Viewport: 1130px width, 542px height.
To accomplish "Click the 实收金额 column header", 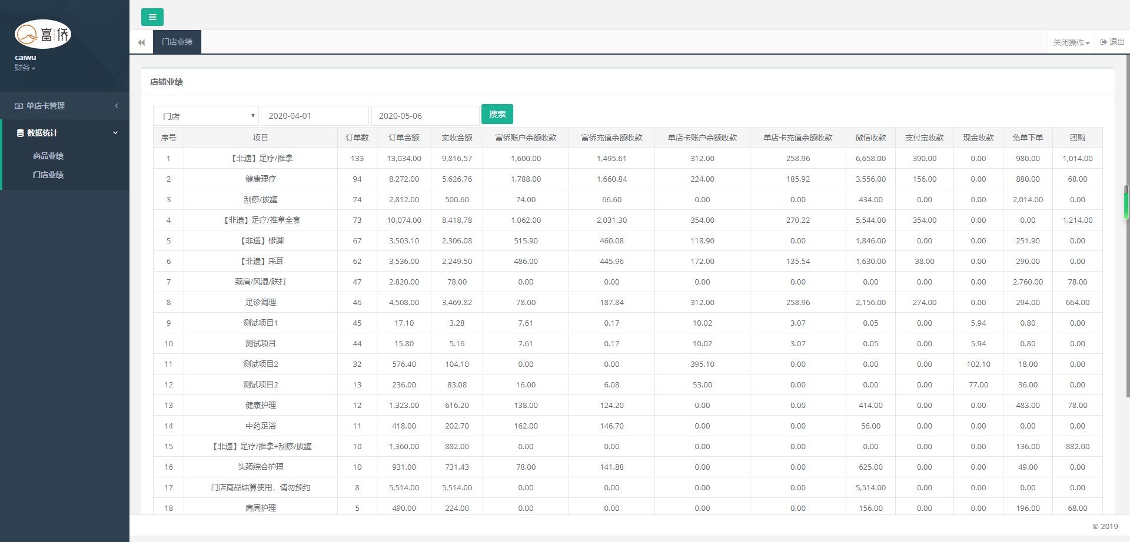I will [x=457, y=138].
